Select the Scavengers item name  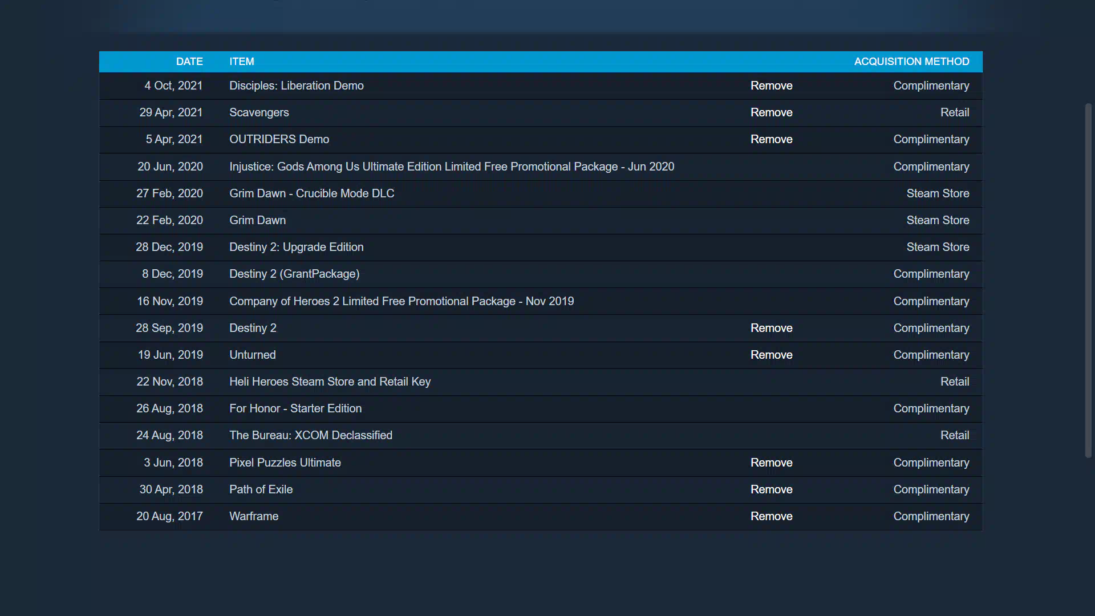pyautogui.click(x=259, y=112)
